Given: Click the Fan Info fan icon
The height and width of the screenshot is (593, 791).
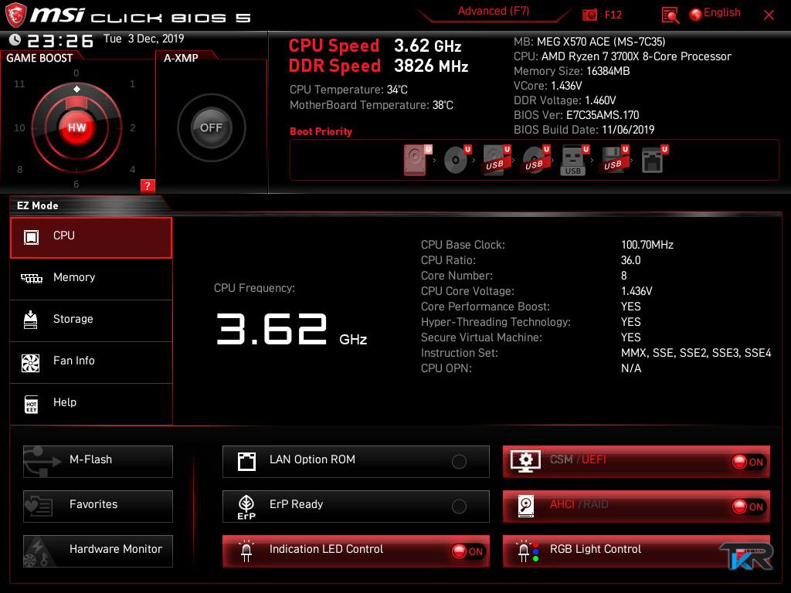Looking at the screenshot, I should [31, 363].
